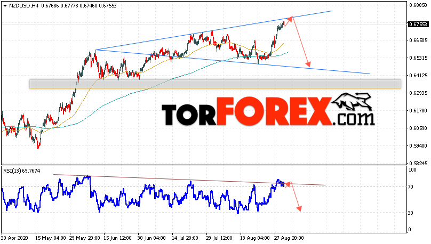Click the 13 Aug 04:00 date label

click(255, 238)
